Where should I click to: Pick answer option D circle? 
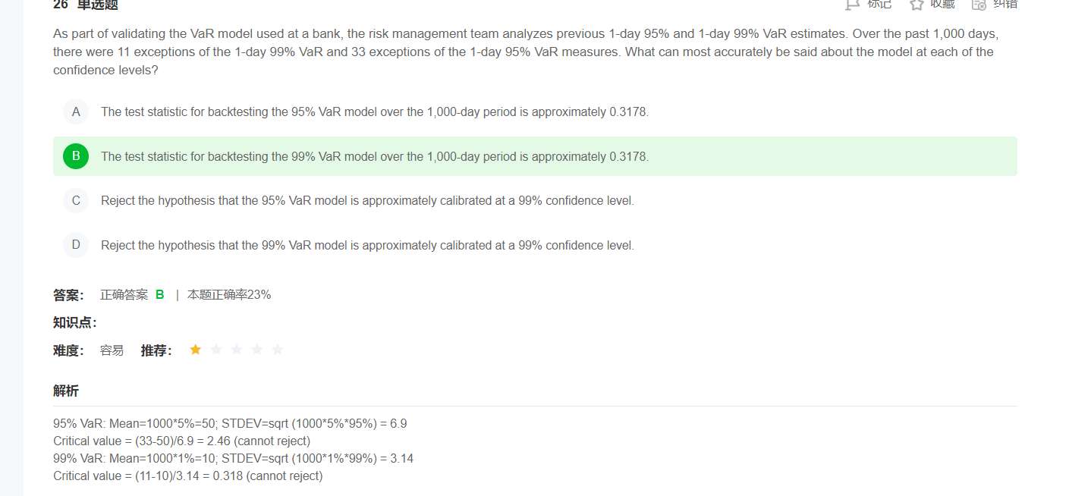76,245
